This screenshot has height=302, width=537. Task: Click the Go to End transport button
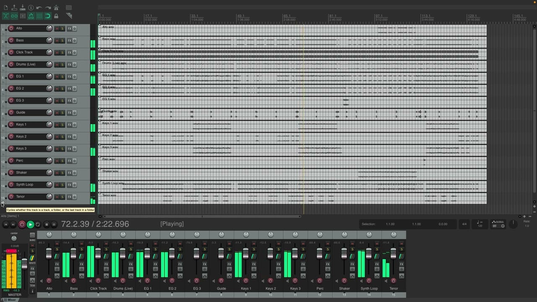[13, 224]
